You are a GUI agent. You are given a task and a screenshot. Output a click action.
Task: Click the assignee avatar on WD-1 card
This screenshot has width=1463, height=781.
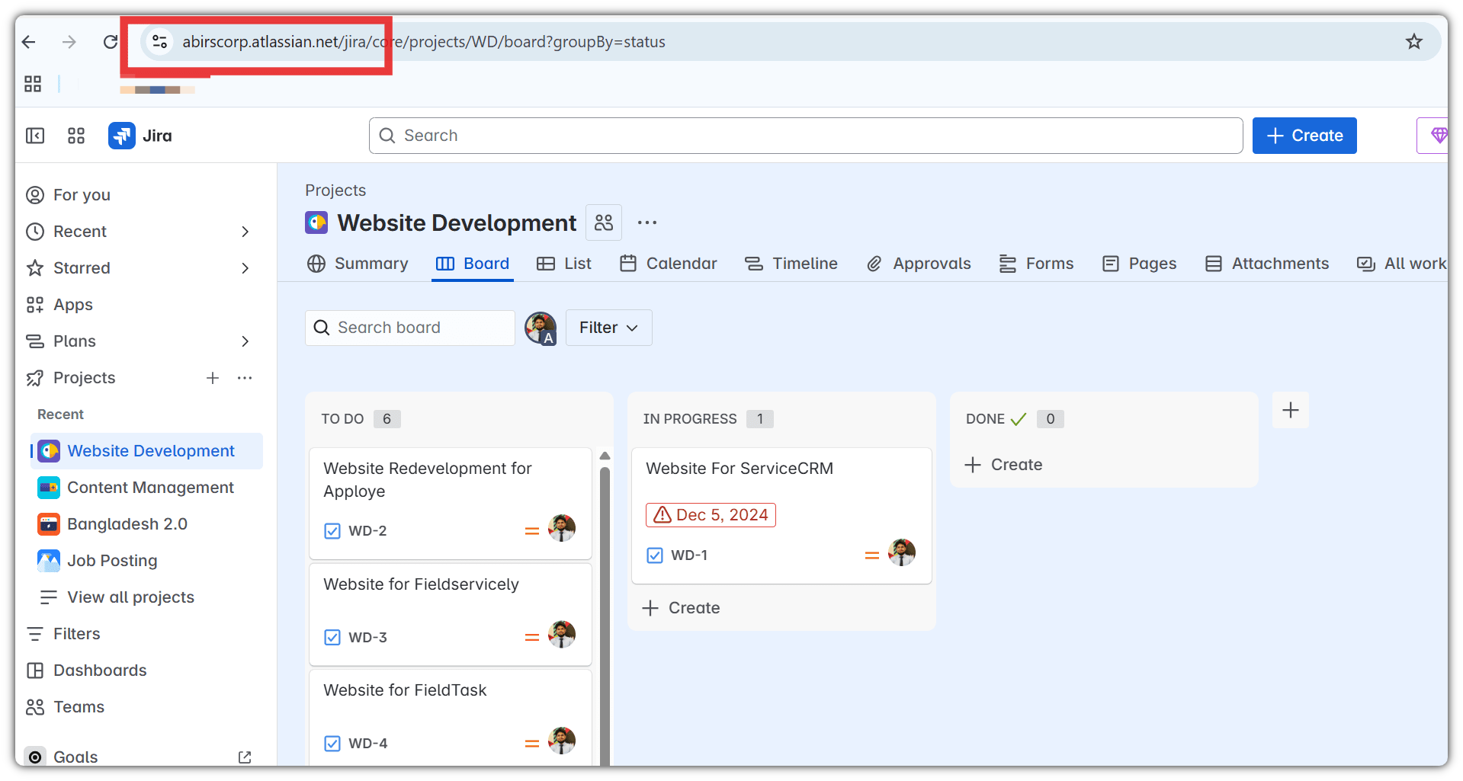pyautogui.click(x=902, y=552)
